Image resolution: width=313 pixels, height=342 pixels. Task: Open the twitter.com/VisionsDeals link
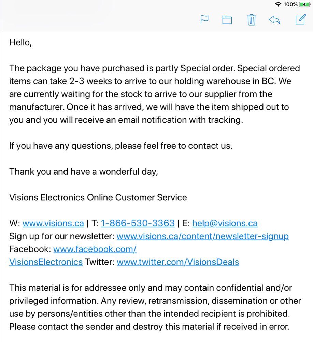coord(178,262)
